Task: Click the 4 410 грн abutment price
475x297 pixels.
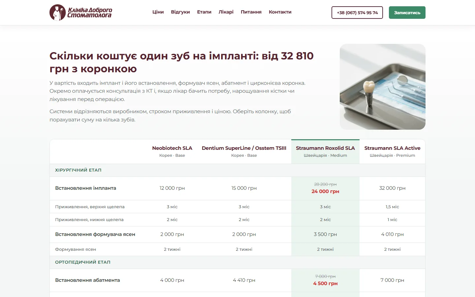Action: point(244,280)
